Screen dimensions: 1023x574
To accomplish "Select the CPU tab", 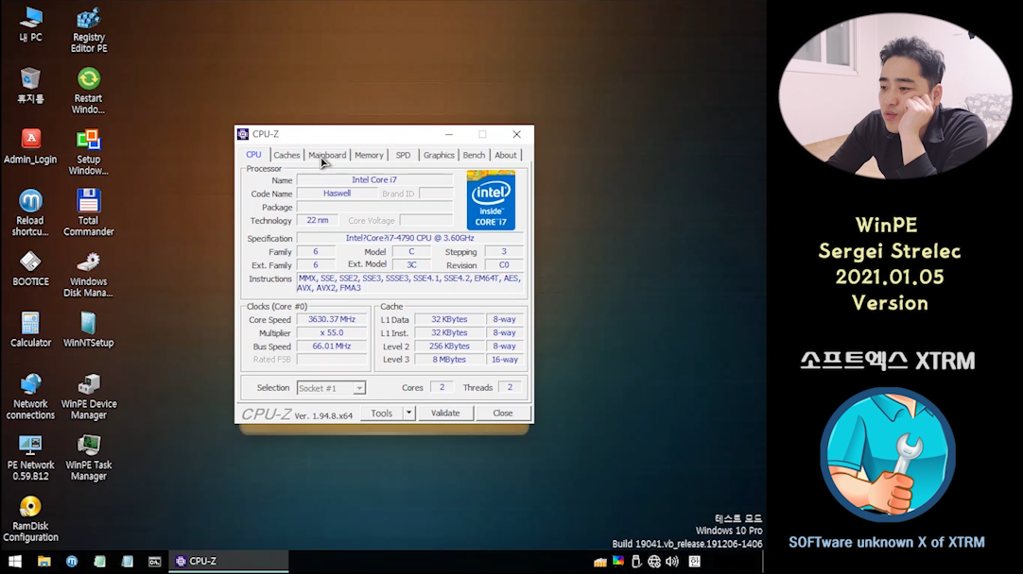I will (253, 155).
